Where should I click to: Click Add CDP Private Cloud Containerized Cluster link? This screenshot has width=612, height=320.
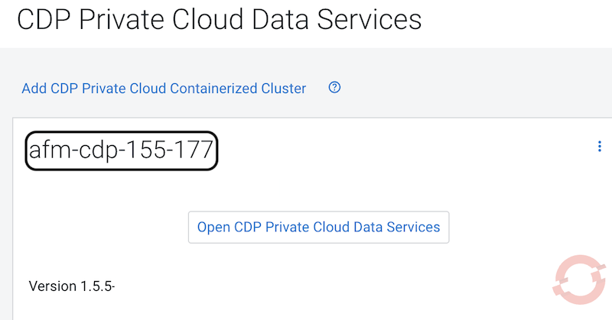[164, 89]
